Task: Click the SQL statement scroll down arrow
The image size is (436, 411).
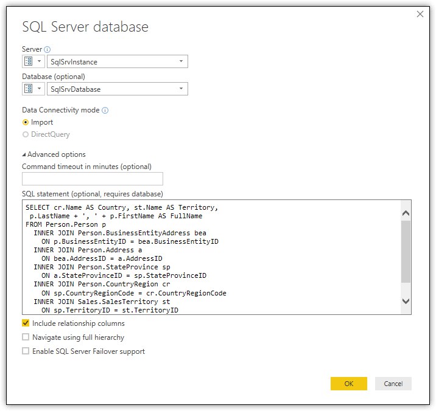Action: point(406,301)
